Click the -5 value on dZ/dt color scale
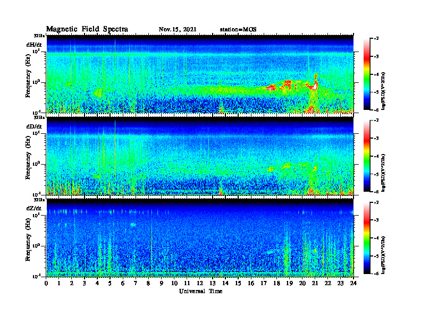Screen dimensions: 421x325 click(x=376, y=256)
